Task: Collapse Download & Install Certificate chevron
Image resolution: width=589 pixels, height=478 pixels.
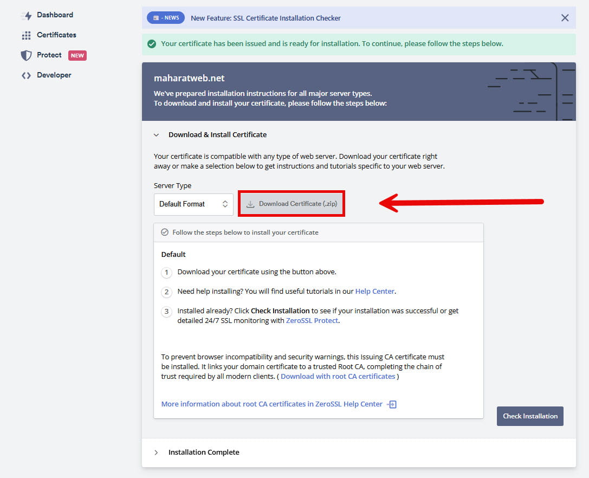Action: [156, 135]
